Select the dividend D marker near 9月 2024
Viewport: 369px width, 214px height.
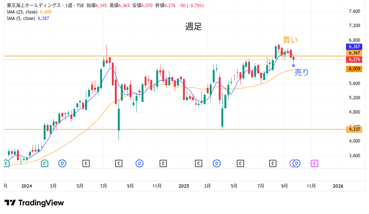pos(139,163)
